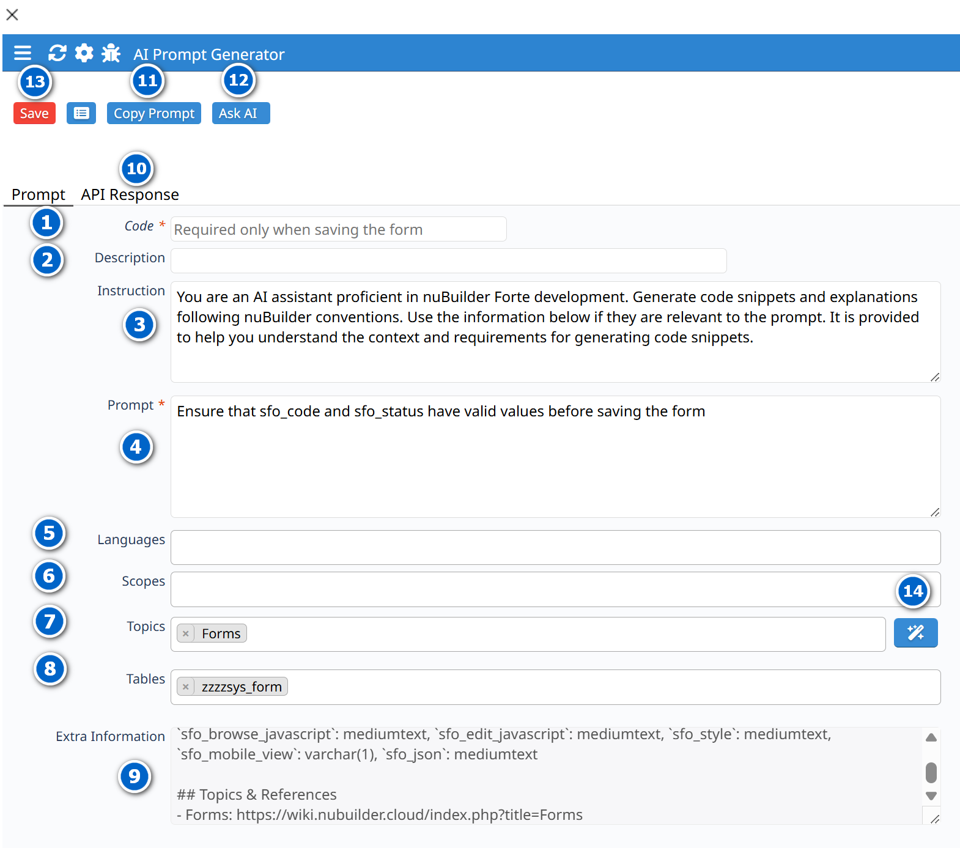Image resolution: width=960 pixels, height=848 pixels.
Task: Click the Description label
Action: [130, 258]
